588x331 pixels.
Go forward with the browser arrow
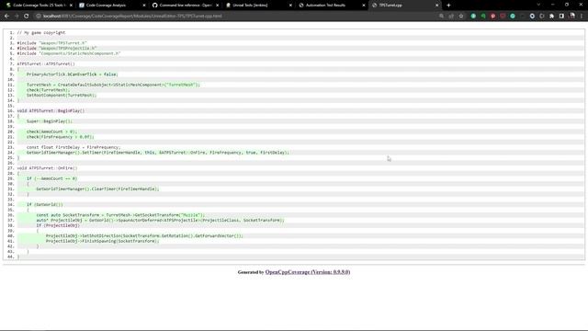(x=17, y=17)
